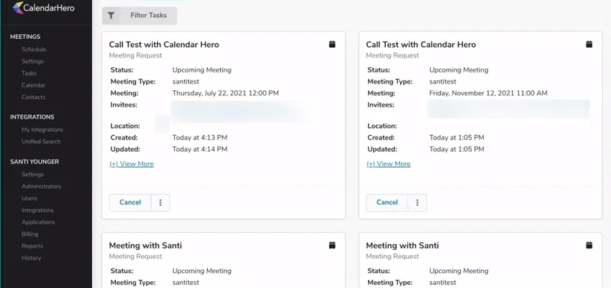Click lower-right Meeting with Santi title

402,245
